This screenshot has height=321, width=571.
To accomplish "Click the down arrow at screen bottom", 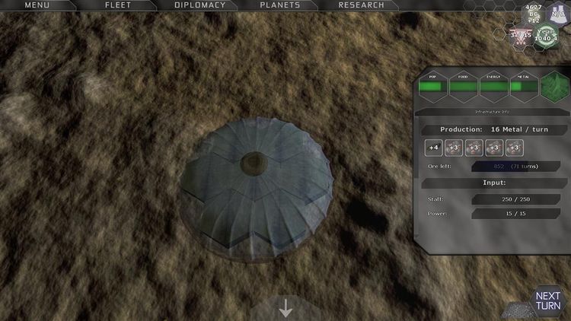I will [x=285, y=309].
